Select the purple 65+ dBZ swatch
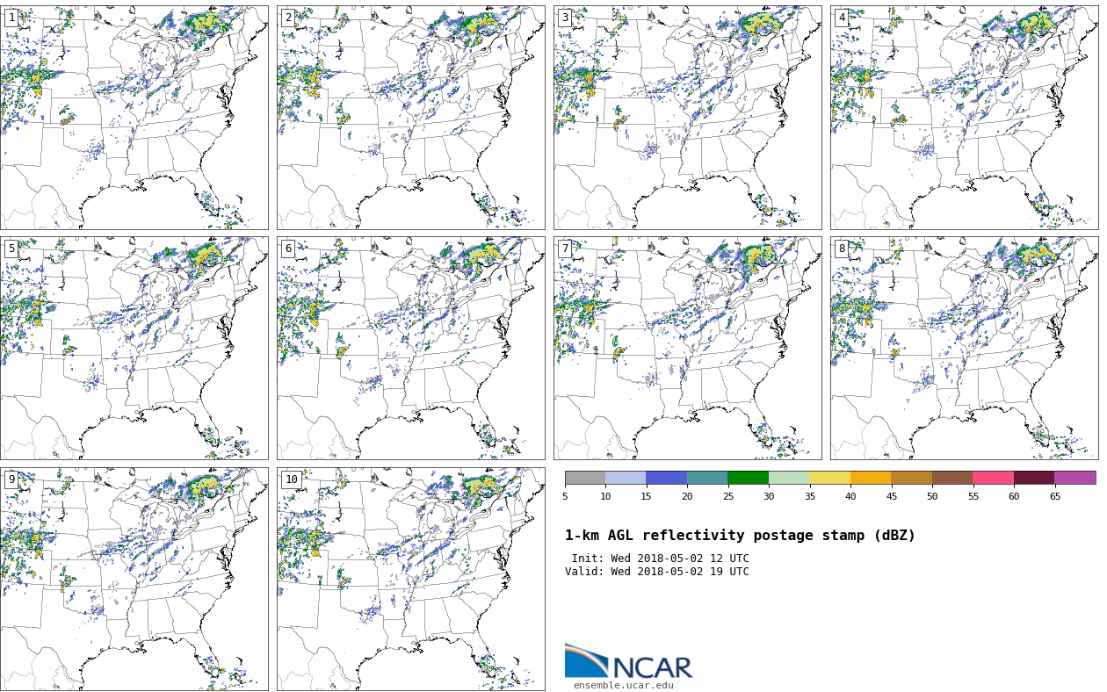Viewport: 1107px width, 692px height. pos(1074,478)
